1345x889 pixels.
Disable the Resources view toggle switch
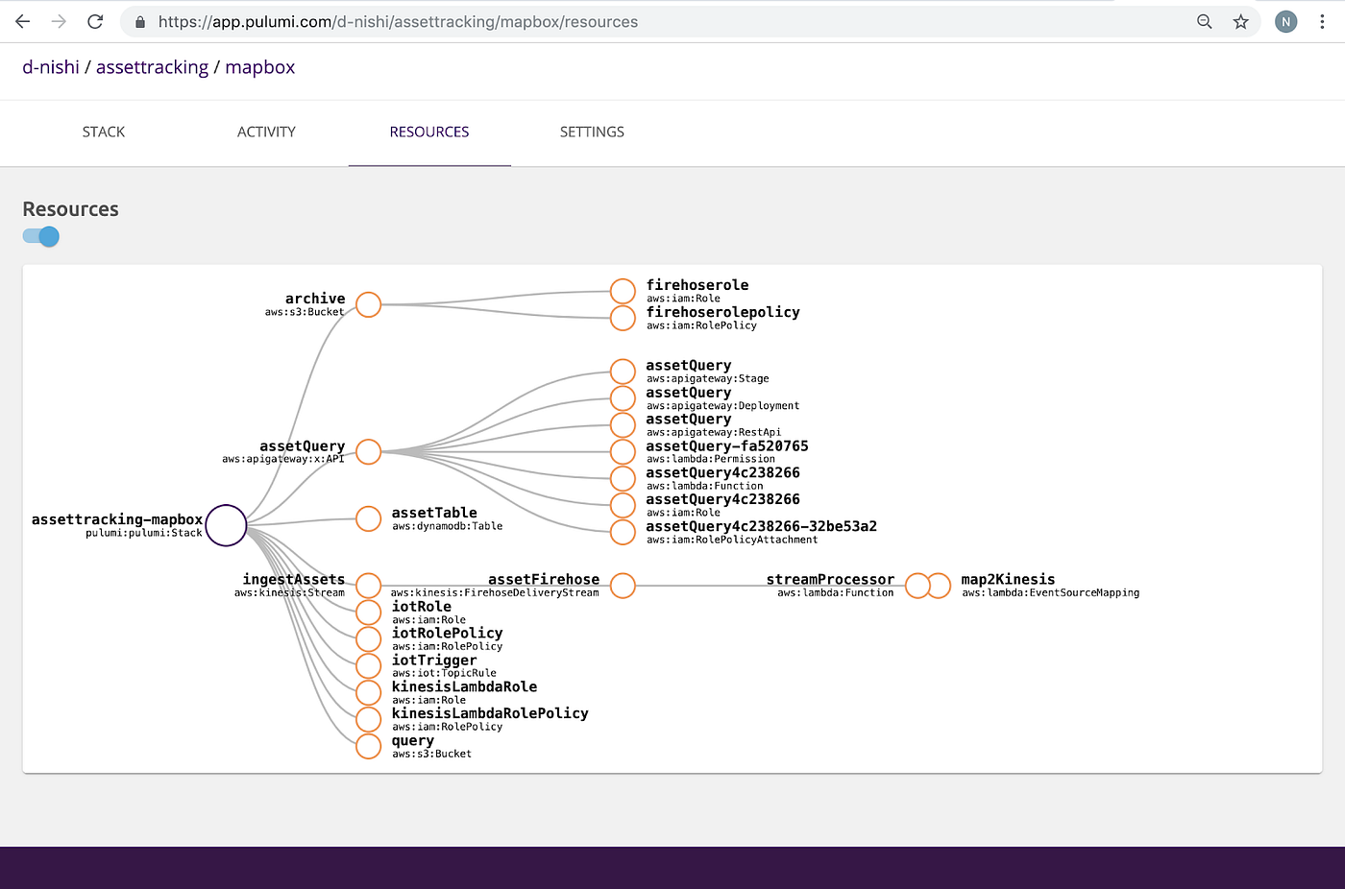pos(40,236)
